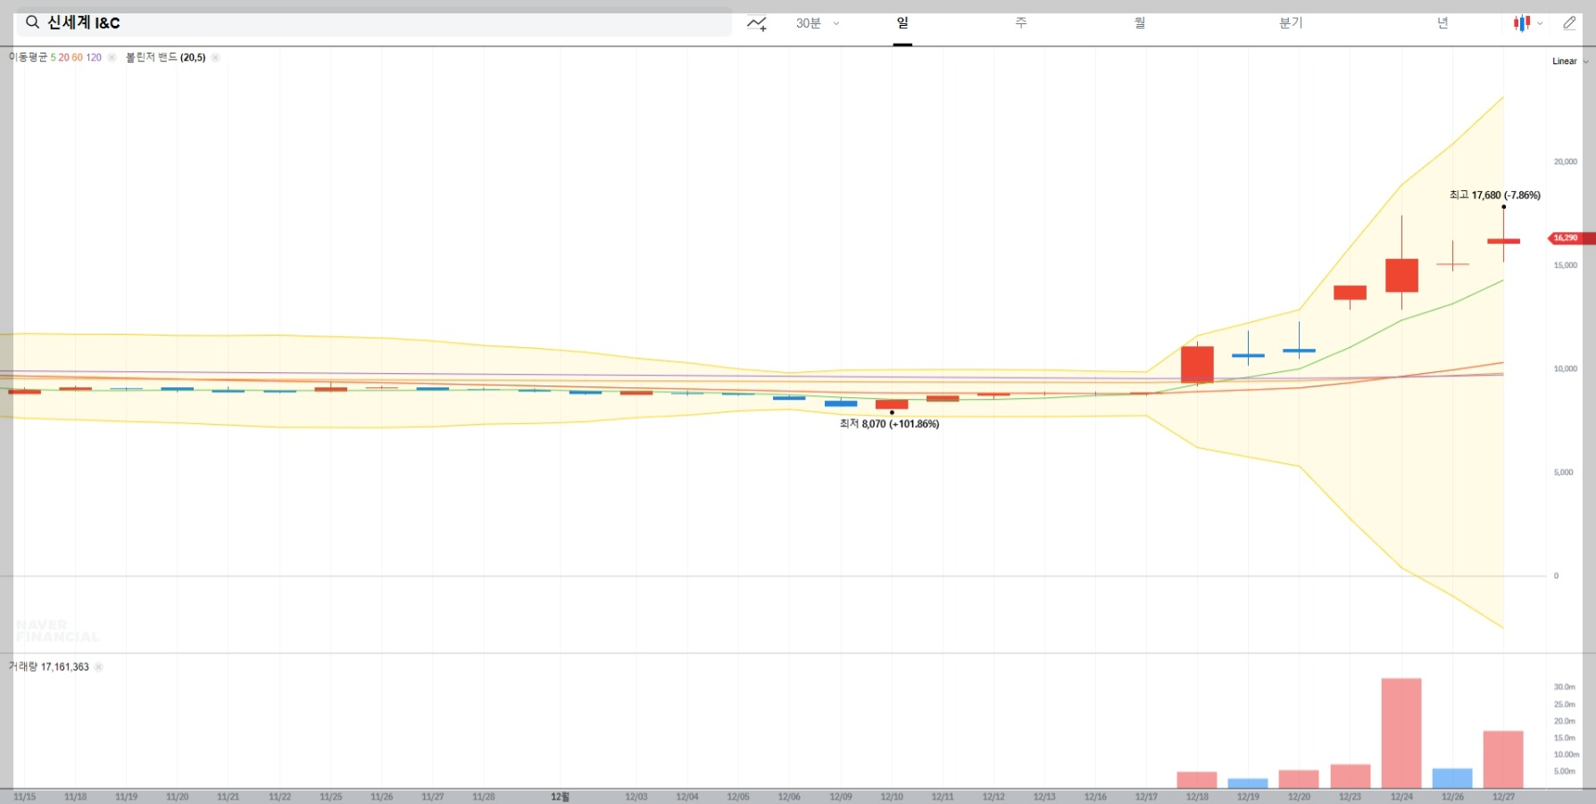Expand the Linear scale dropdown

(1569, 62)
